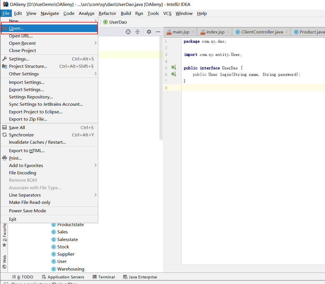Image resolution: width=325 pixels, height=284 pixels.
Task: Close the index.jsp editor tab
Action: tap(228, 32)
